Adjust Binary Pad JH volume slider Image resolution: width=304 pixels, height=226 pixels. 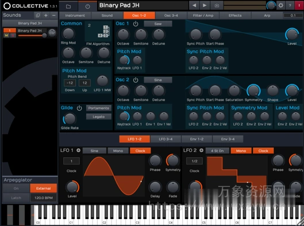32,36
